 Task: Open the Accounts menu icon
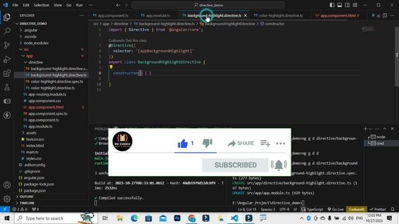(7, 185)
